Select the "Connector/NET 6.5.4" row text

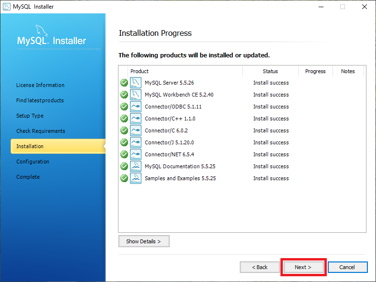click(169, 154)
